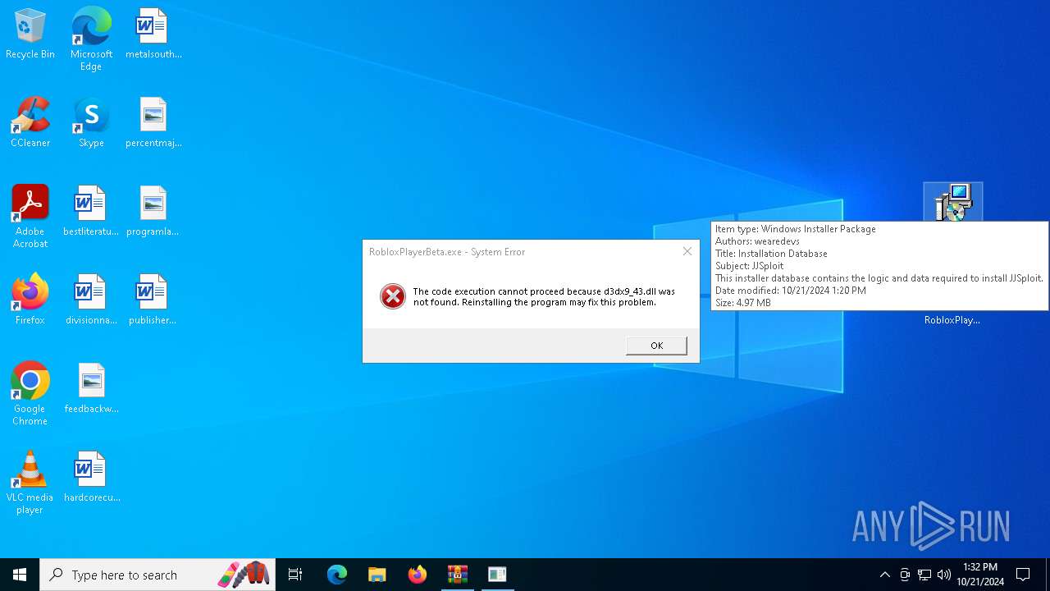Open Firefox from the taskbar
This screenshot has width=1050, height=591.
(418, 575)
